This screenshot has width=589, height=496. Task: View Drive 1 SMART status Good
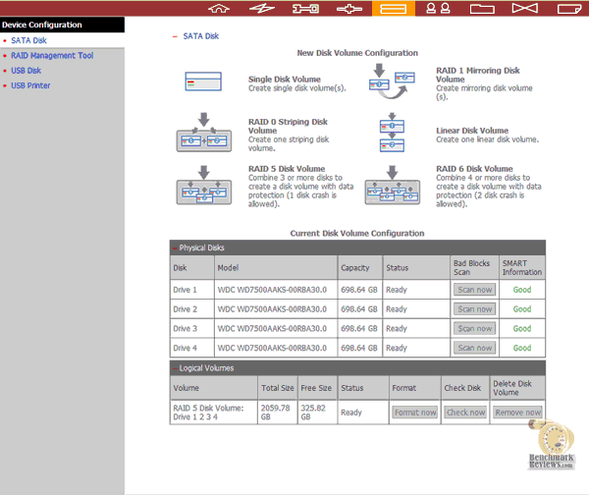point(522,290)
